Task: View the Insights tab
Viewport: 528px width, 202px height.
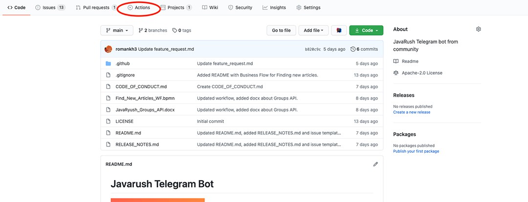Action: click(274, 7)
